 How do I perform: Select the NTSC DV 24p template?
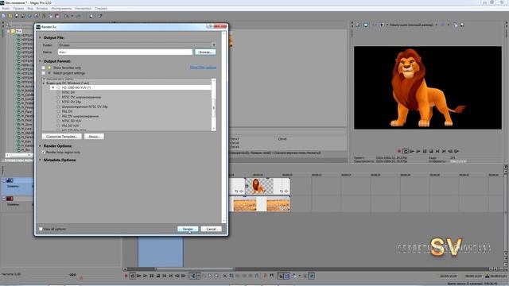(x=72, y=102)
